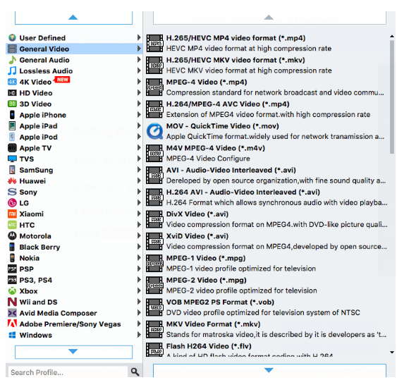
Task: Click the category list scroll-down button
Action: (73, 352)
